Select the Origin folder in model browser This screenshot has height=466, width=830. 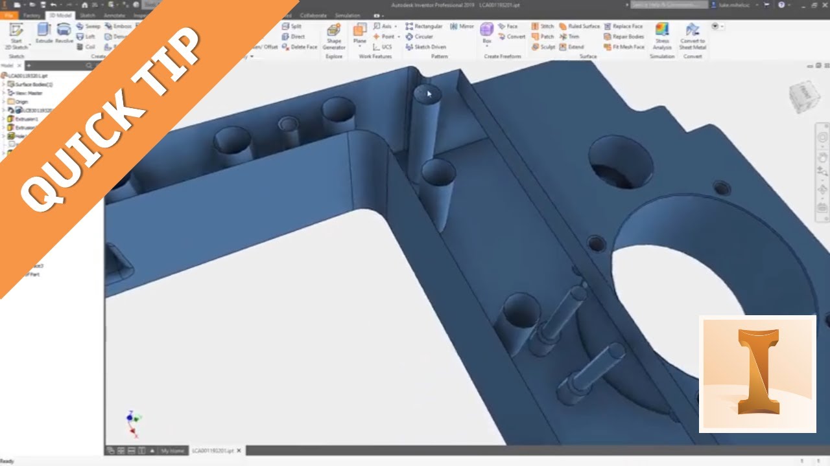(x=19, y=102)
